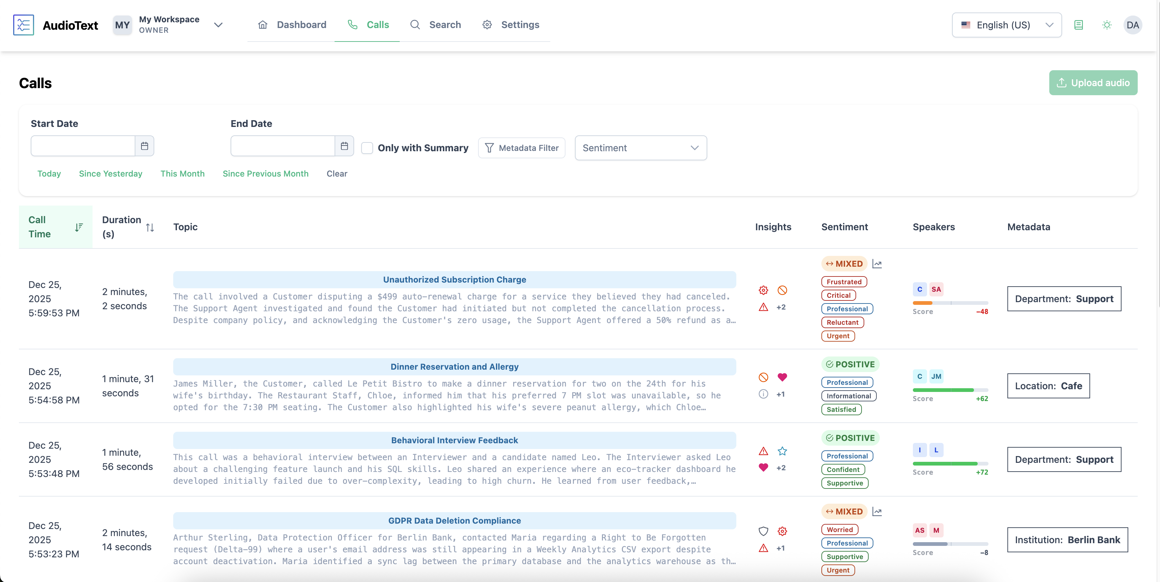The height and width of the screenshot is (582, 1160).
Task: Expand the My Workspace selector
Action: 218,25
